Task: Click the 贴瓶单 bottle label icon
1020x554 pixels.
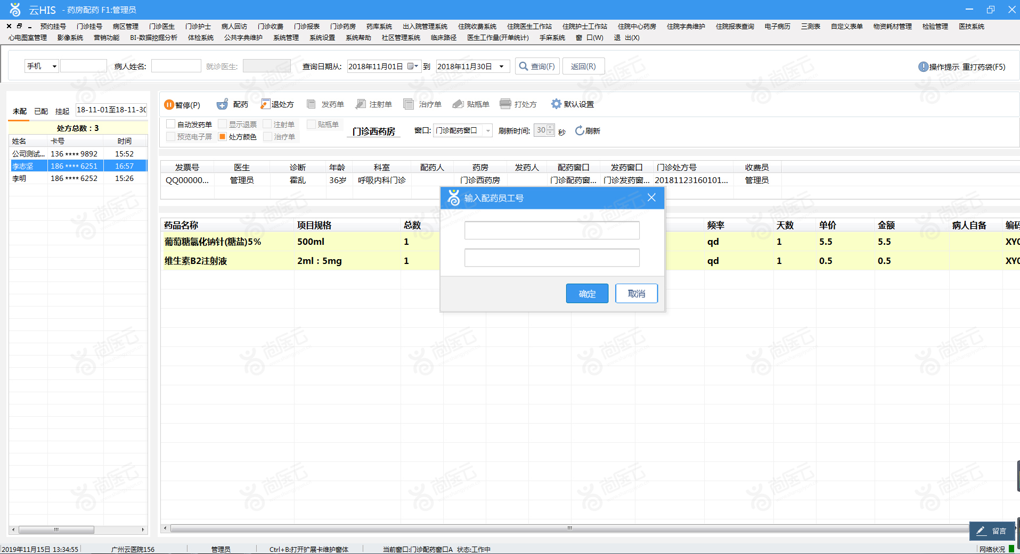Action: (x=458, y=104)
